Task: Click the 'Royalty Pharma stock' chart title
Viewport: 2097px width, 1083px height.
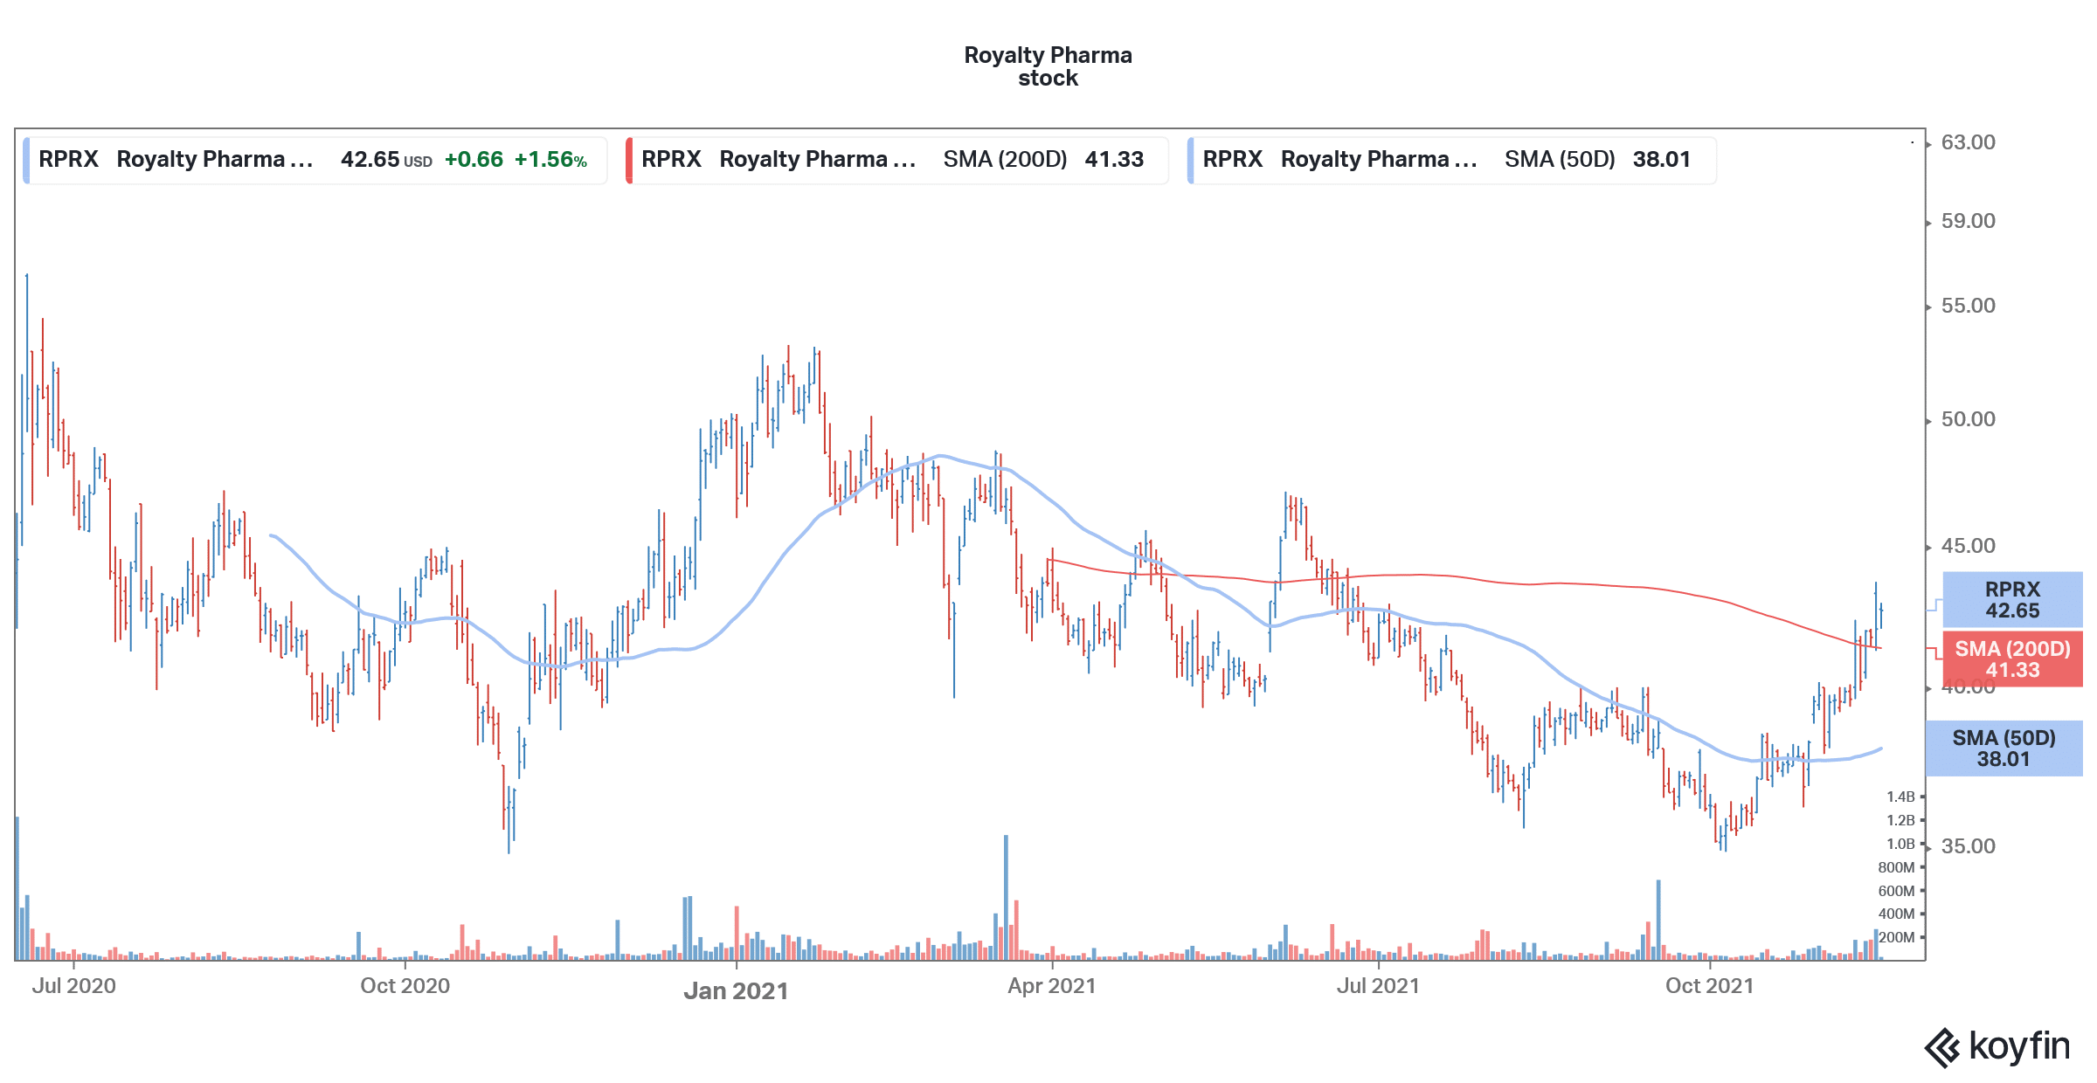Action: tap(1048, 66)
